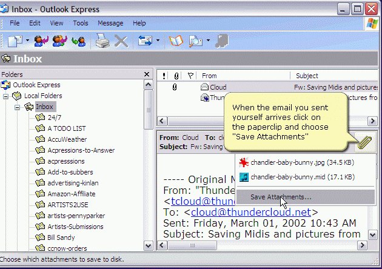Open the Create Mail dropdown arrow

coord(27,41)
